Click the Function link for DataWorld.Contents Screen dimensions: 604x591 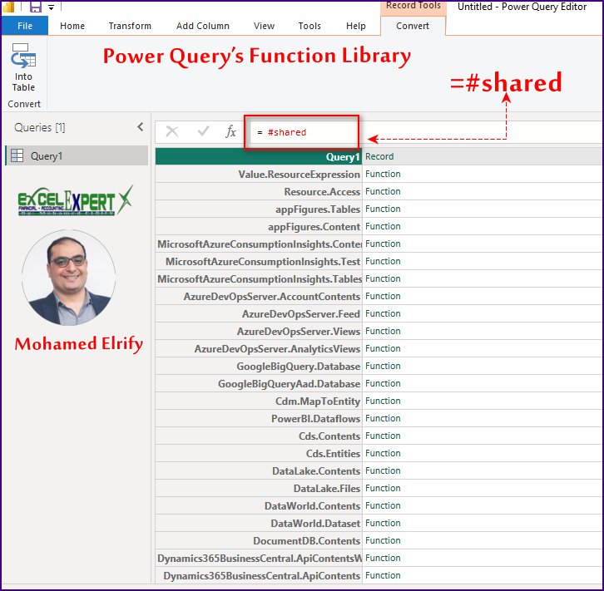click(383, 505)
